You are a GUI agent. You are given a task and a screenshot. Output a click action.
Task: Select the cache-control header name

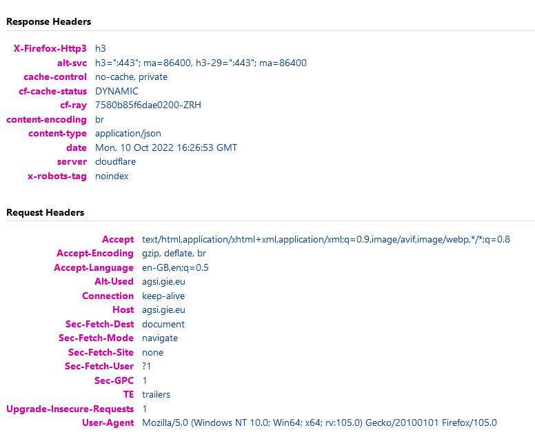[x=55, y=77]
